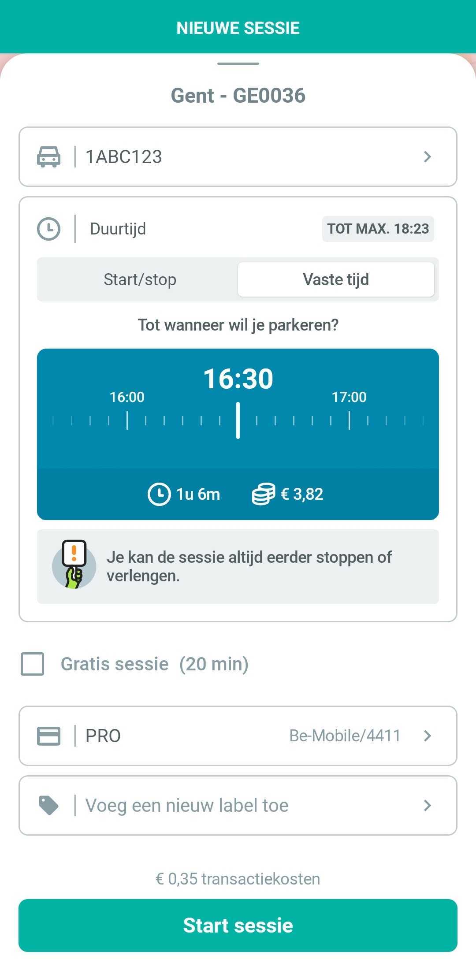Tap the clock icon beside 1u 6m
Image resolution: width=476 pixels, height=963 pixels.
(x=159, y=494)
